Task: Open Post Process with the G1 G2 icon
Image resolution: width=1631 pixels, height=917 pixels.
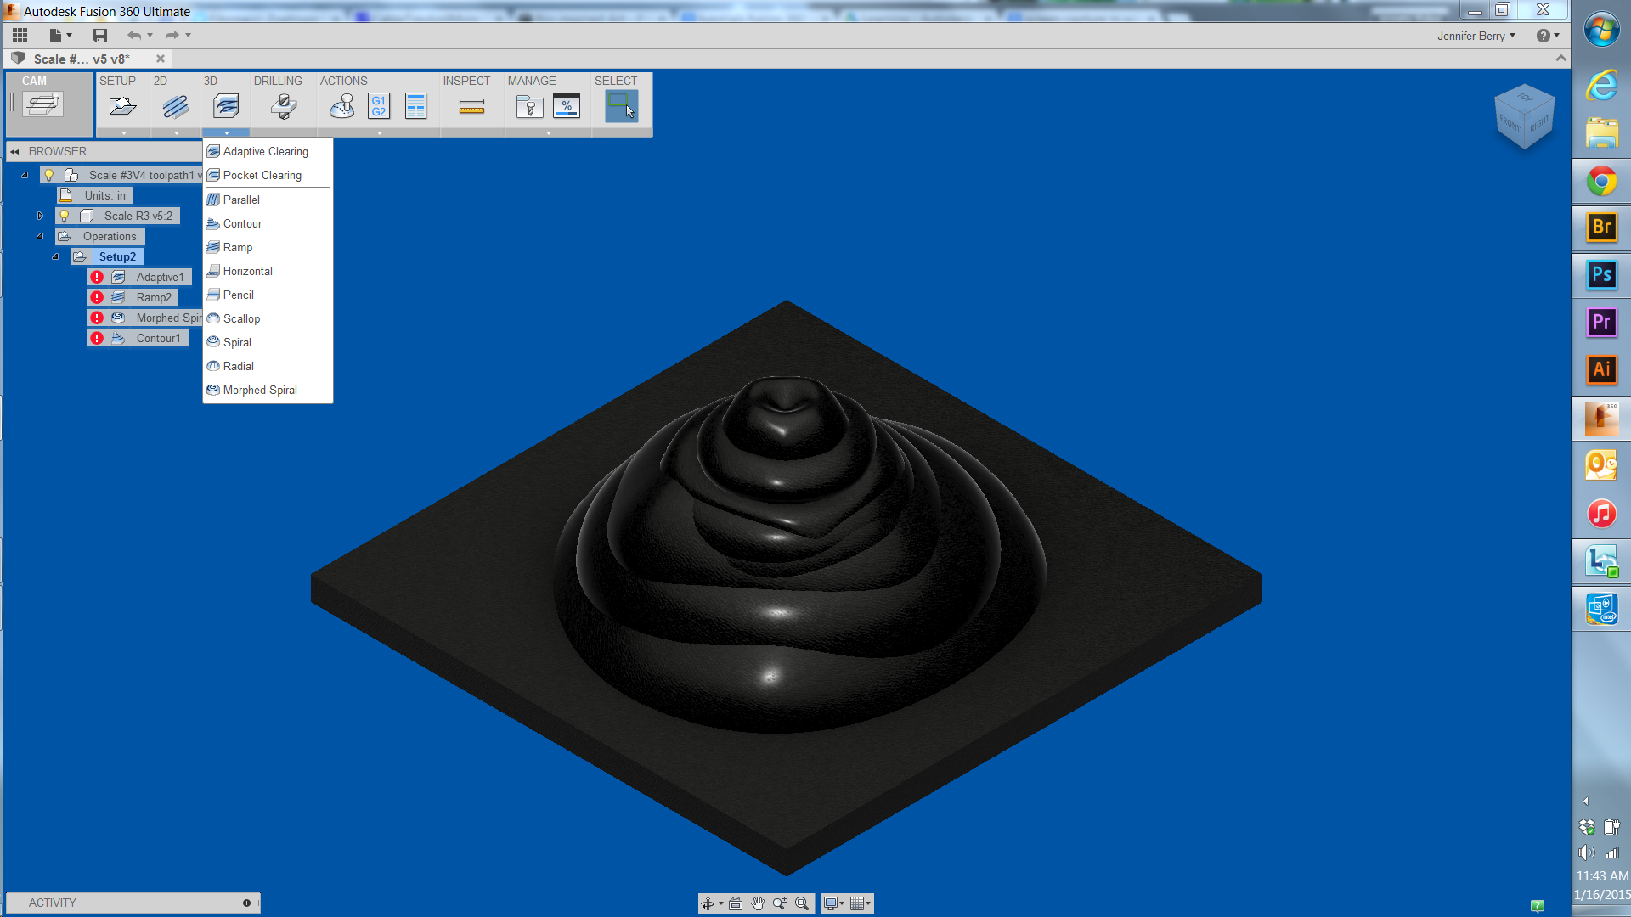Action: [378, 104]
